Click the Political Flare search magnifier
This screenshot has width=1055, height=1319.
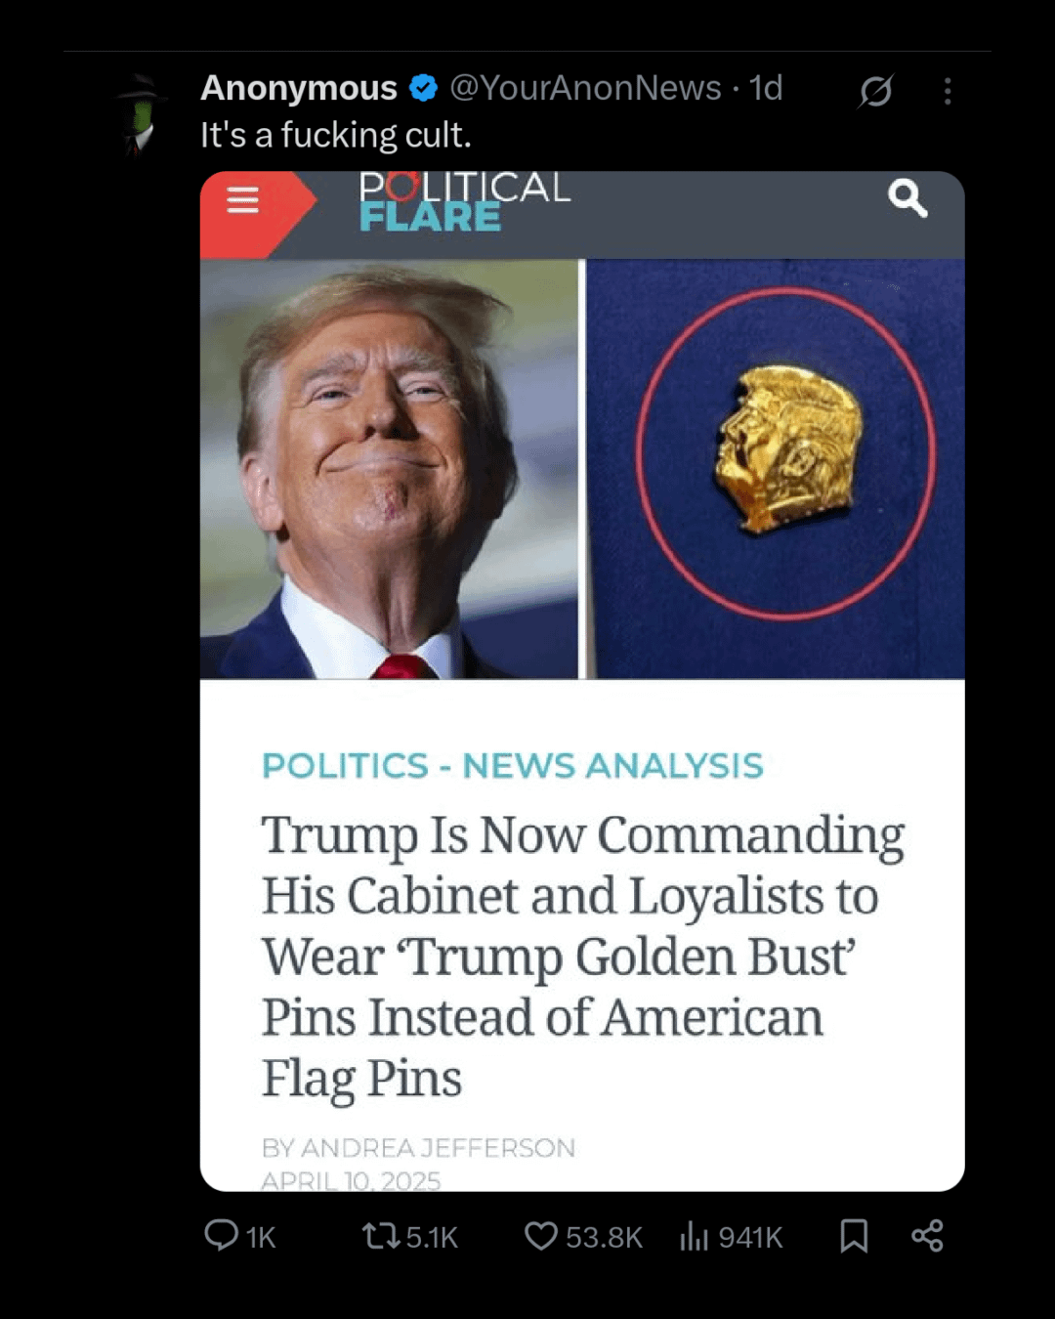pyautogui.click(x=907, y=198)
